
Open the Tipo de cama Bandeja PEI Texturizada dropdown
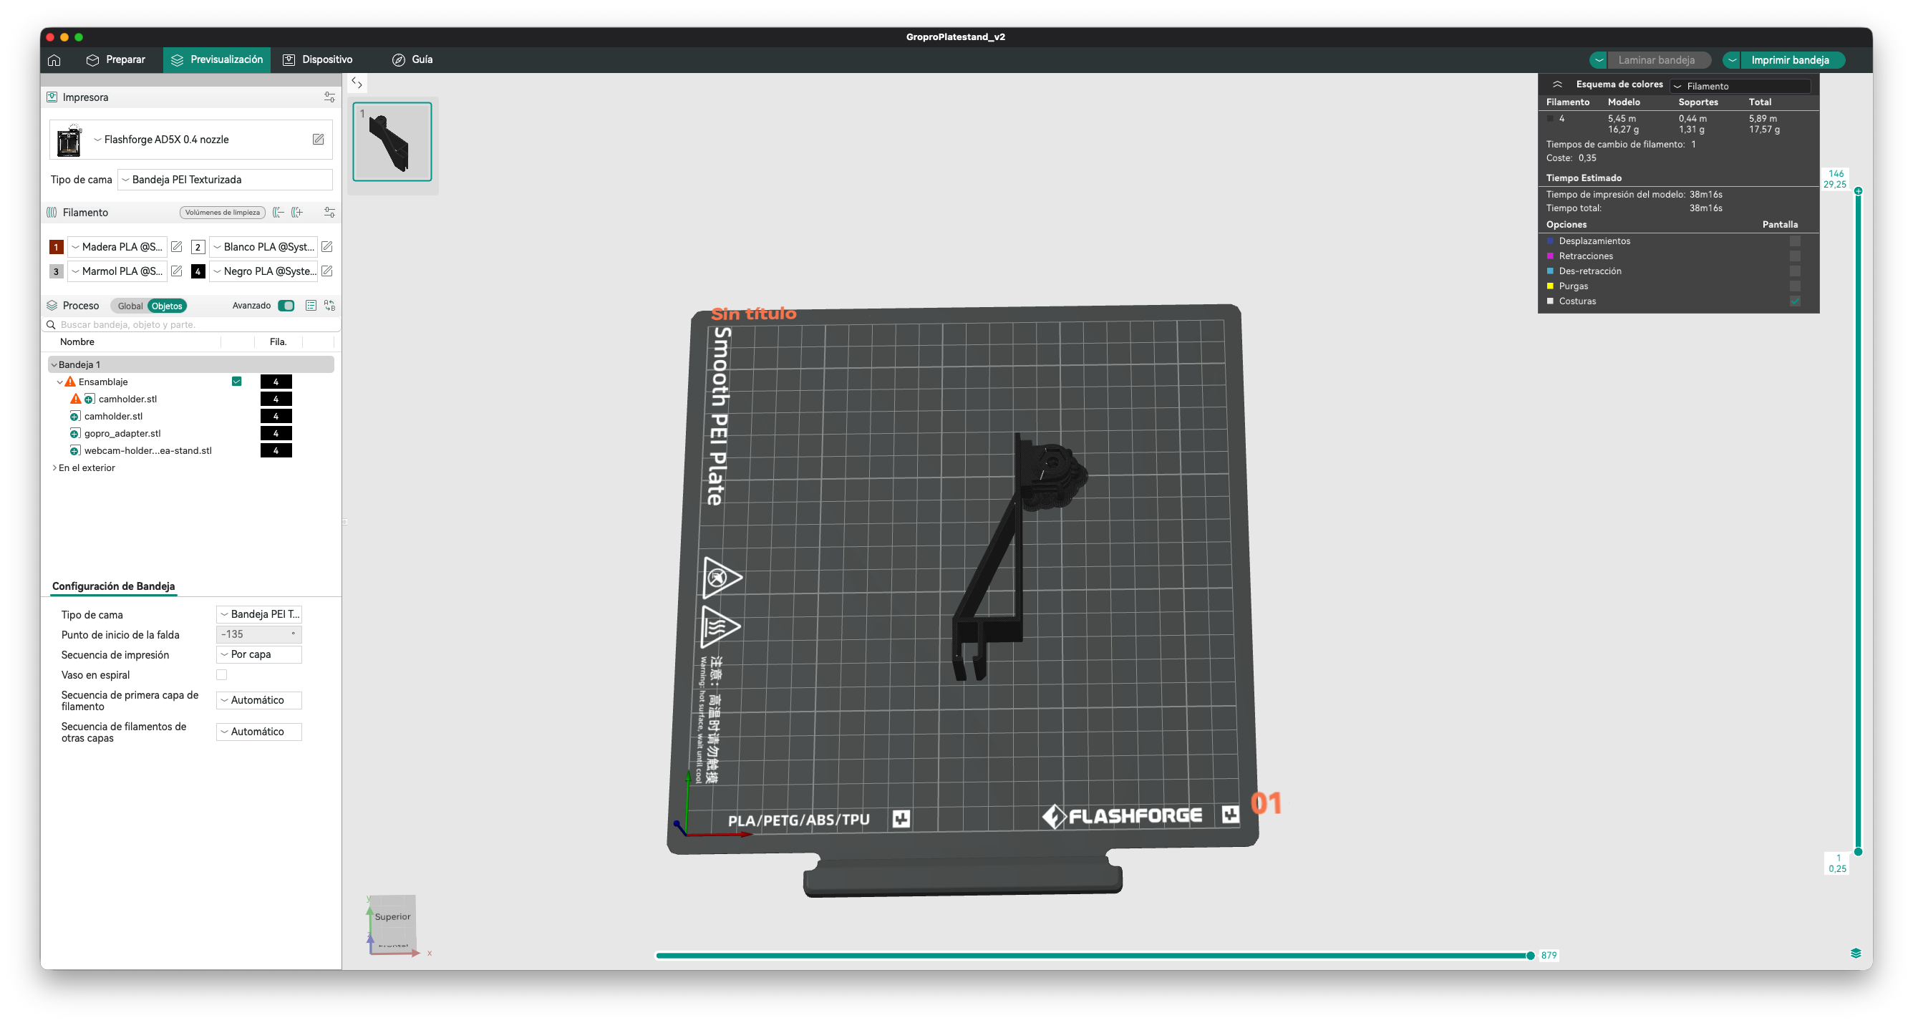pos(225,180)
